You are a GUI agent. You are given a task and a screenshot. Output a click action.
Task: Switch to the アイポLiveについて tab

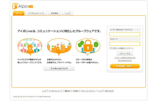36,13
